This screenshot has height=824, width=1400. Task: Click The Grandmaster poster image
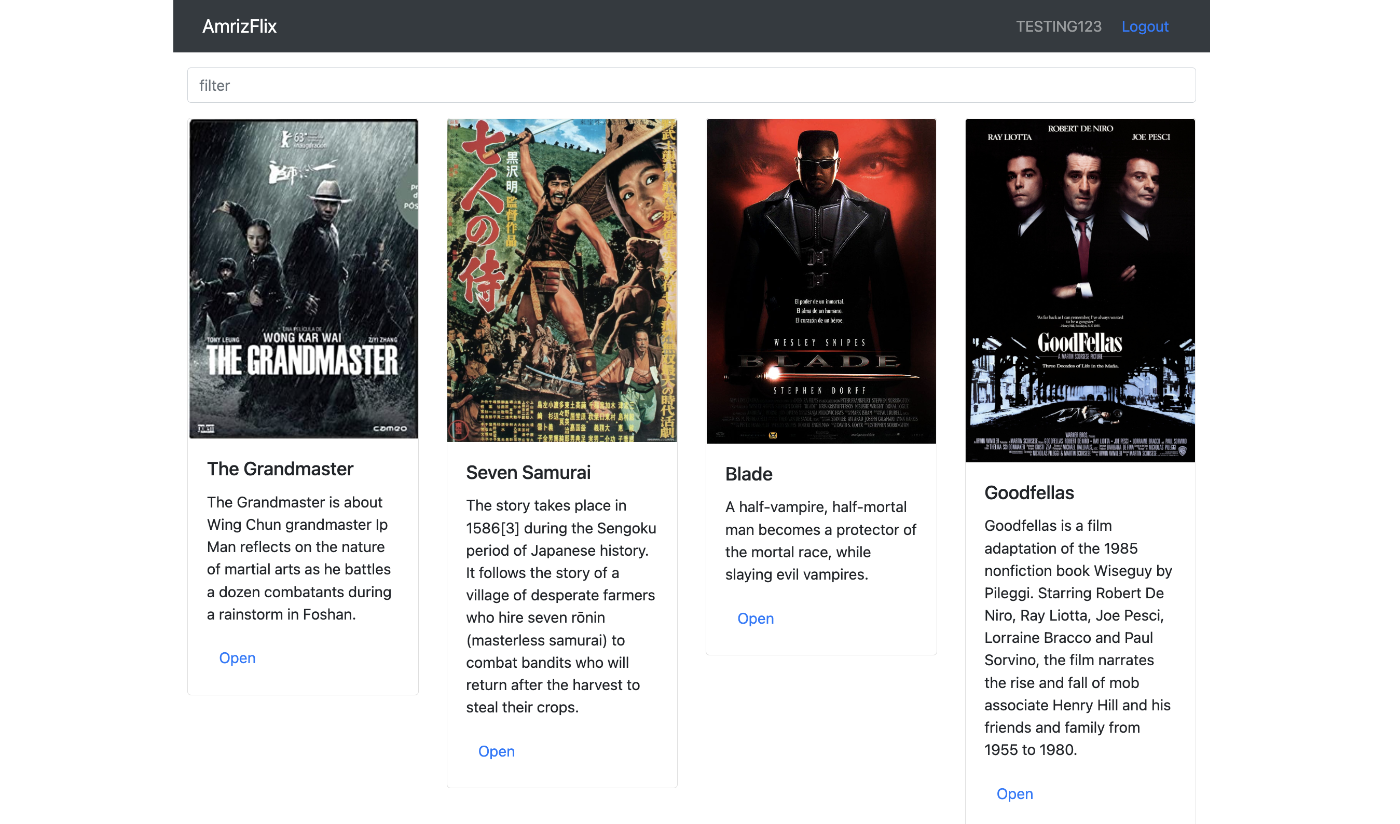(303, 278)
